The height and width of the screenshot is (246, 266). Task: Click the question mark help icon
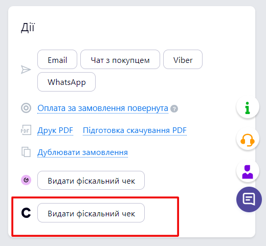174,109
